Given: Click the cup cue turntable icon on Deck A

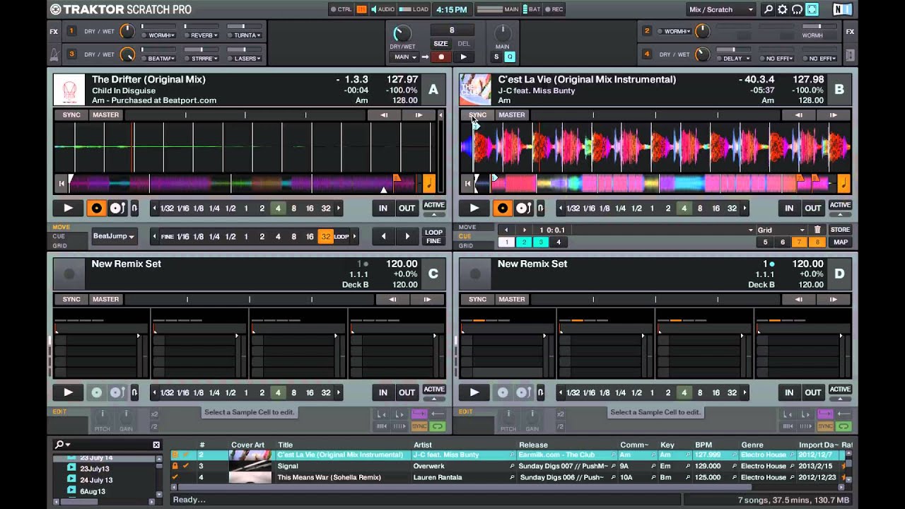Looking at the screenshot, I should (117, 208).
